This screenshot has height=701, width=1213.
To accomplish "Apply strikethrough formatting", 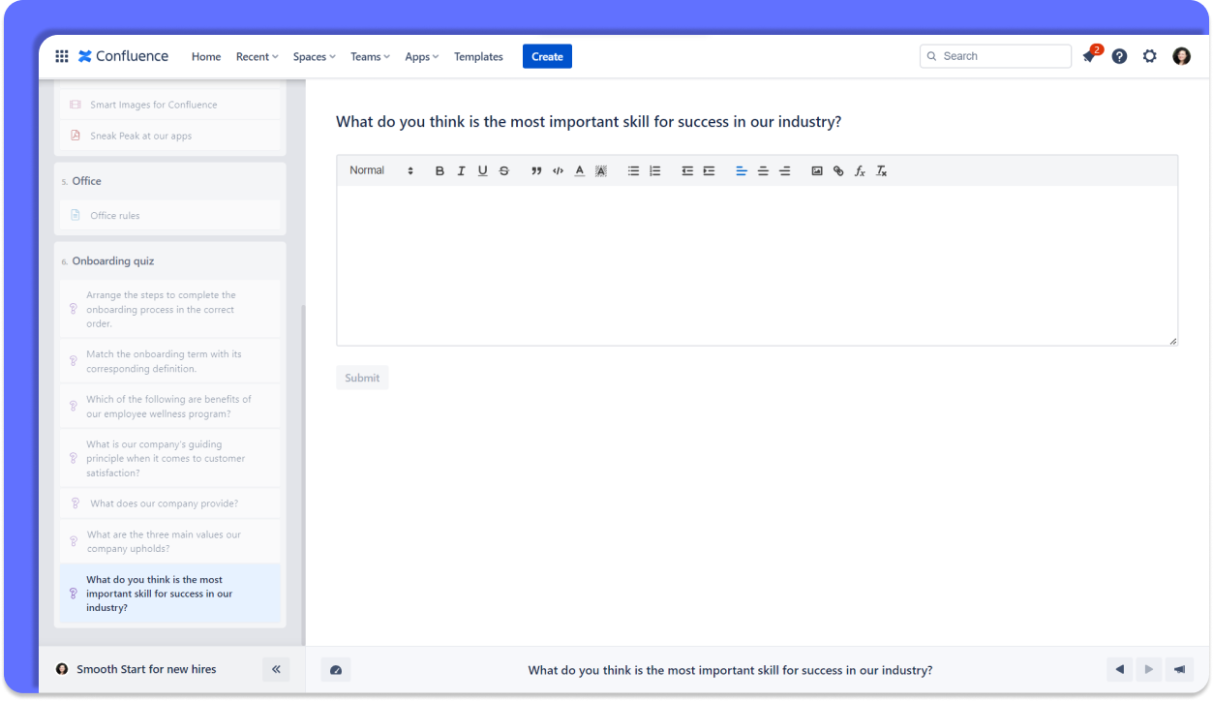I will [x=503, y=171].
